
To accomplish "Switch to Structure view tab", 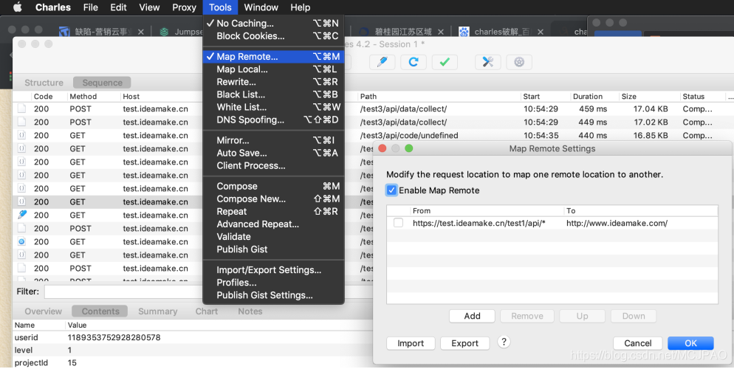I will click(x=44, y=83).
